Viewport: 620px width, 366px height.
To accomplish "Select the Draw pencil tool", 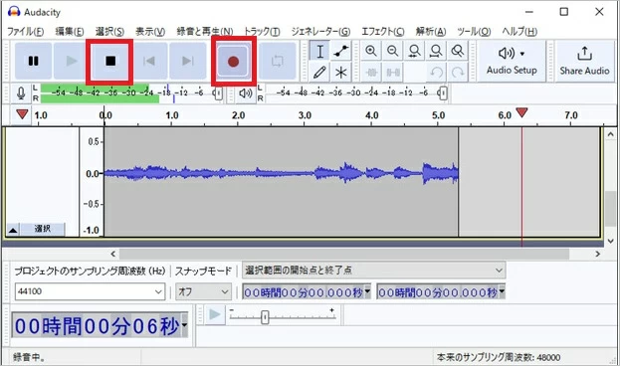I will [319, 72].
